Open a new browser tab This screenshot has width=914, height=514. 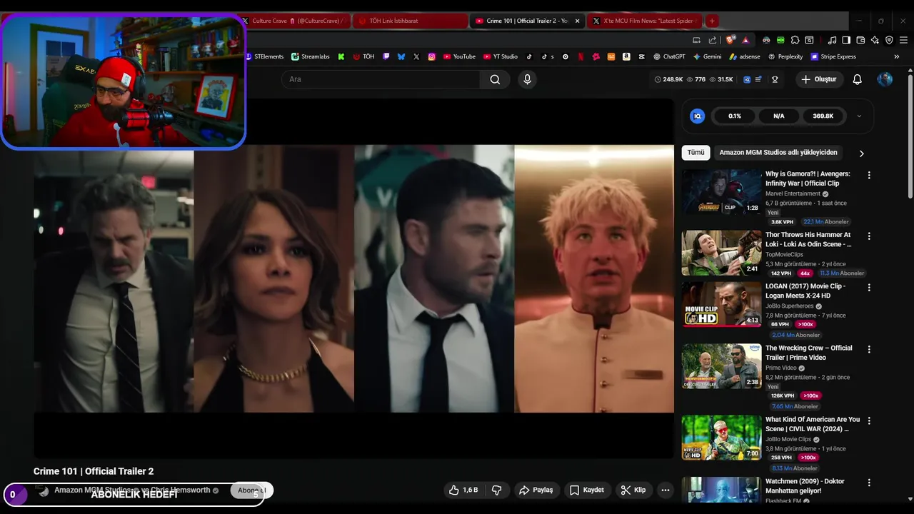pyautogui.click(x=711, y=21)
